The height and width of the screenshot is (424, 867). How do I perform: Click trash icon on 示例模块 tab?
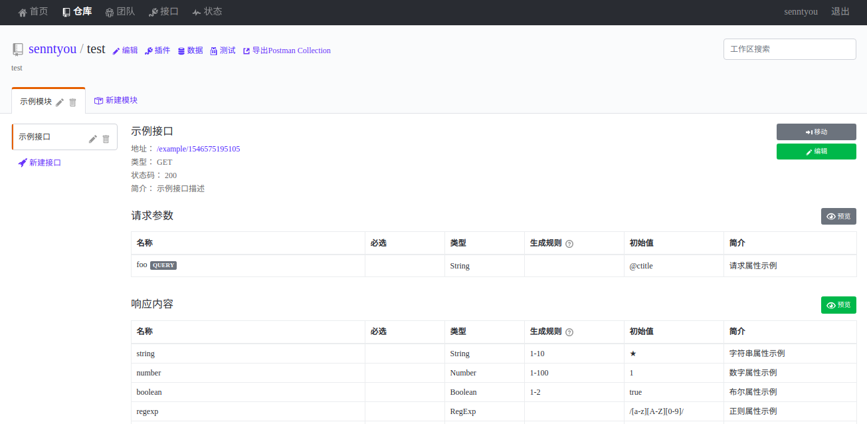coord(73,102)
